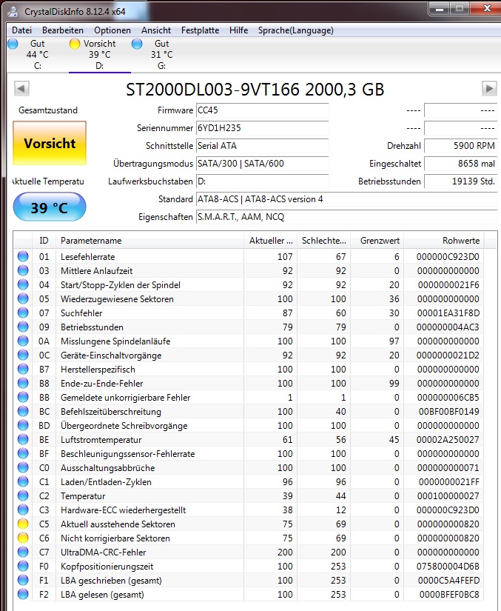The image size is (501, 611).
Task: Click the 39 °C temperature indicator
Action: tap(50, 207)
